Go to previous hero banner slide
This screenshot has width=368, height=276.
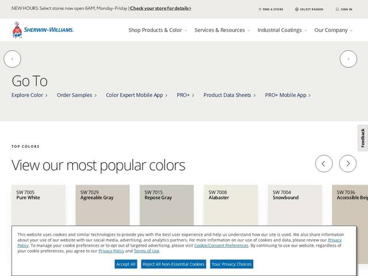13,59
